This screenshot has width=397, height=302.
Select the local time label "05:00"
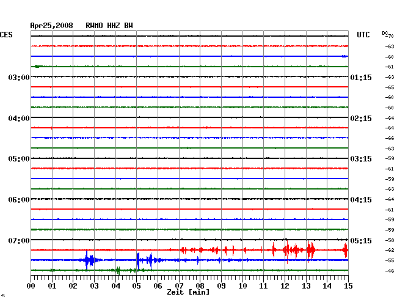(19, 159)
